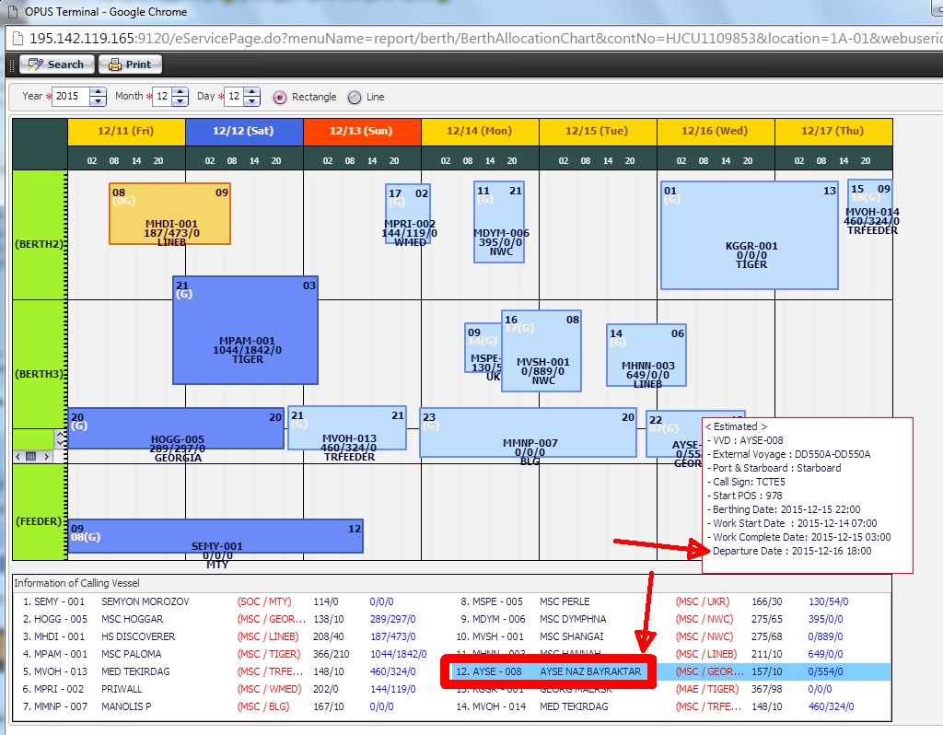The height and width of the screenshot is (735, 943).
Task: Select the Line display mode radio button
Action: click(x=355, y=97)
